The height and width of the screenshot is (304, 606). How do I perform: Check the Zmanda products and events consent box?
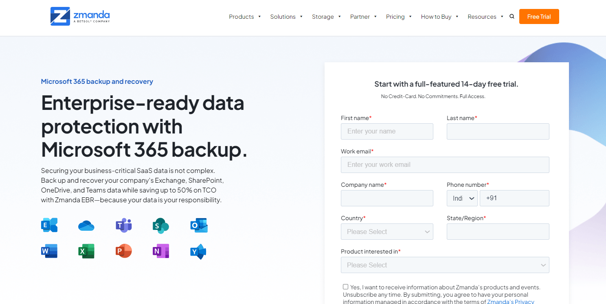coord(345,287)
